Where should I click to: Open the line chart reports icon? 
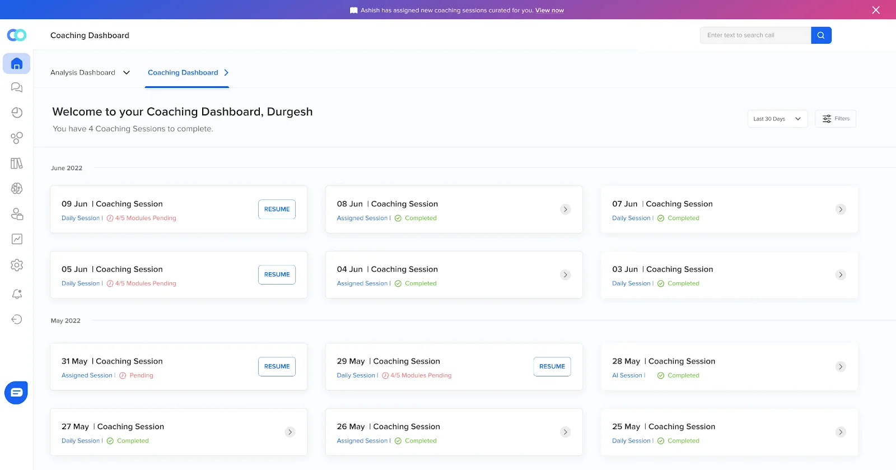(17, 239)
